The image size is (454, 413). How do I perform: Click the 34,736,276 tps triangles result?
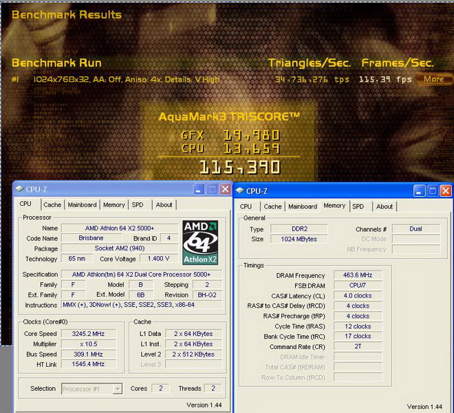(312, 79)
